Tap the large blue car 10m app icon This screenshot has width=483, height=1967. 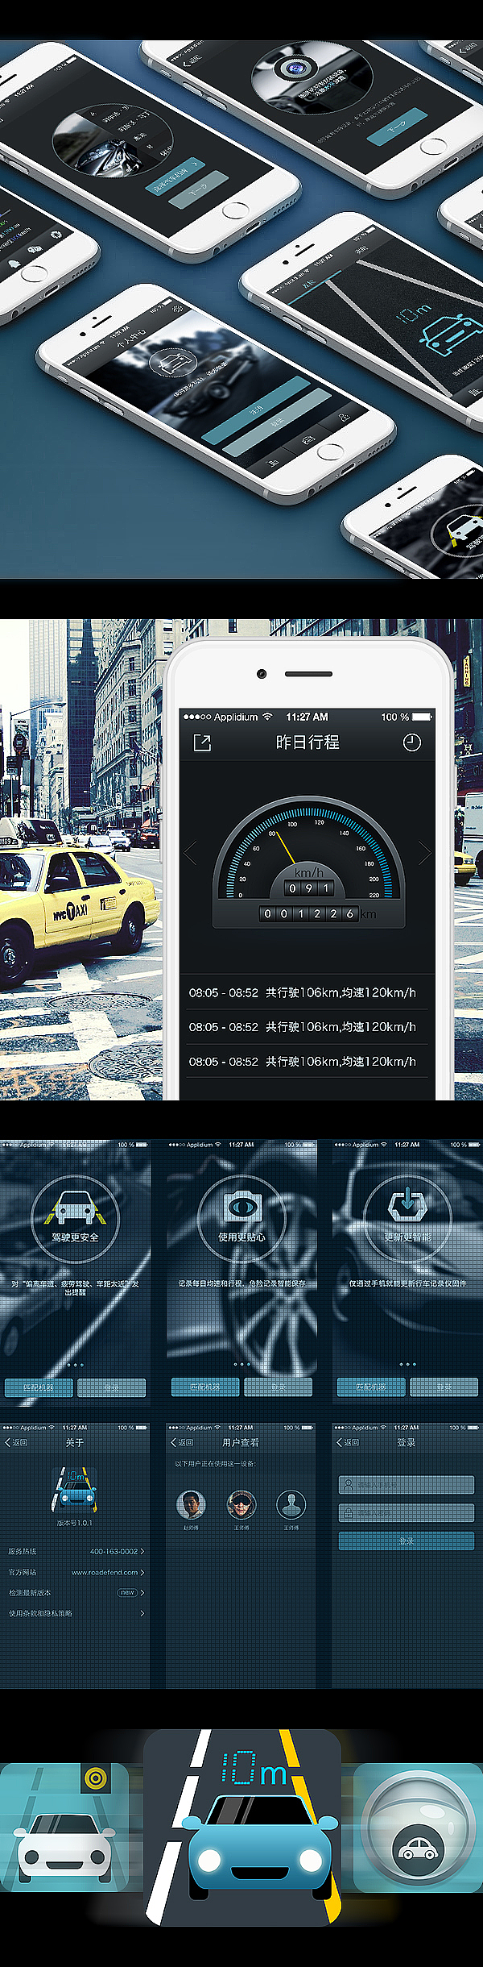242,1827
